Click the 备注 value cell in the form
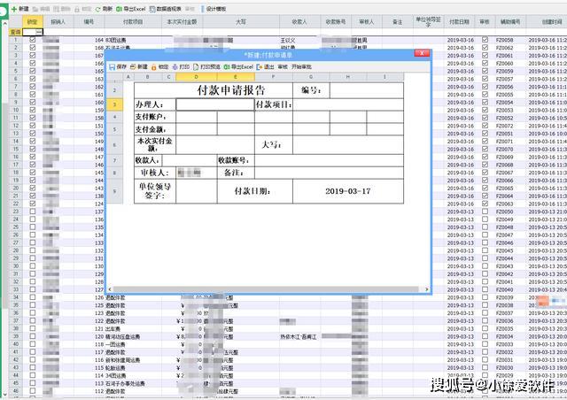The width and height of the screenshot is (567, 400). coord(329,173)
